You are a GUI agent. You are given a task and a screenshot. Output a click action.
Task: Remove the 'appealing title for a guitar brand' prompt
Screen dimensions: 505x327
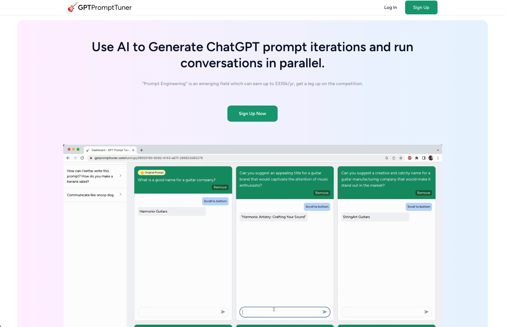tap(322, 193)
